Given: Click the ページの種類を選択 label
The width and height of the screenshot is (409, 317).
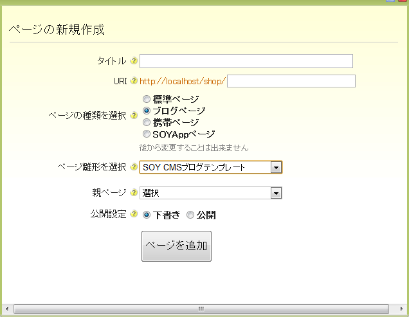Looking at the screenshot, I should [87, 115].
